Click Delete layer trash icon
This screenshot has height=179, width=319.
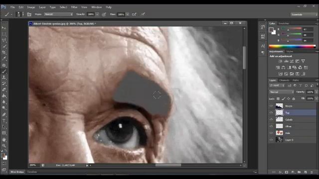tap(312, 172)
